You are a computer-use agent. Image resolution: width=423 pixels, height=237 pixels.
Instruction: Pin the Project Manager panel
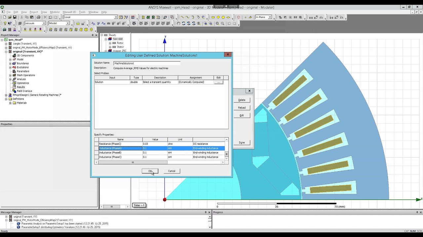tap(93, 35)
